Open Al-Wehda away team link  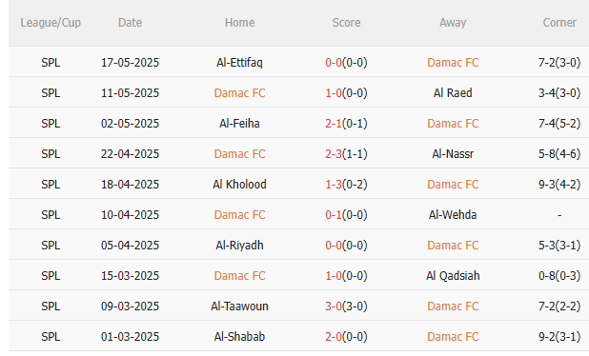click(453, 214)
